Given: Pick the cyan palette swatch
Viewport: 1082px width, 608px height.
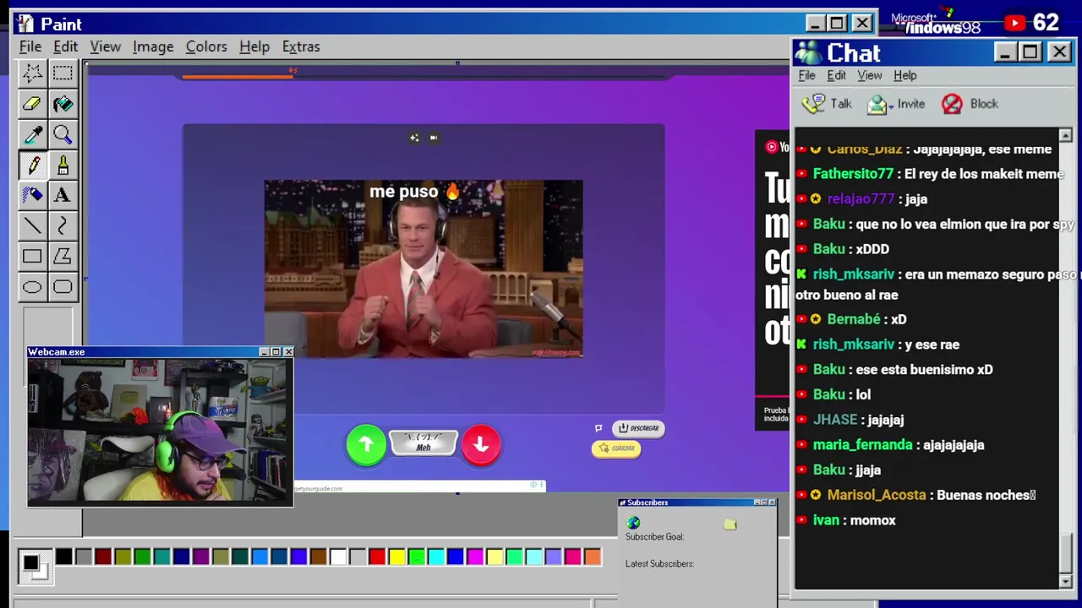Looking at the screenshot, I should (x=435, y=556).
